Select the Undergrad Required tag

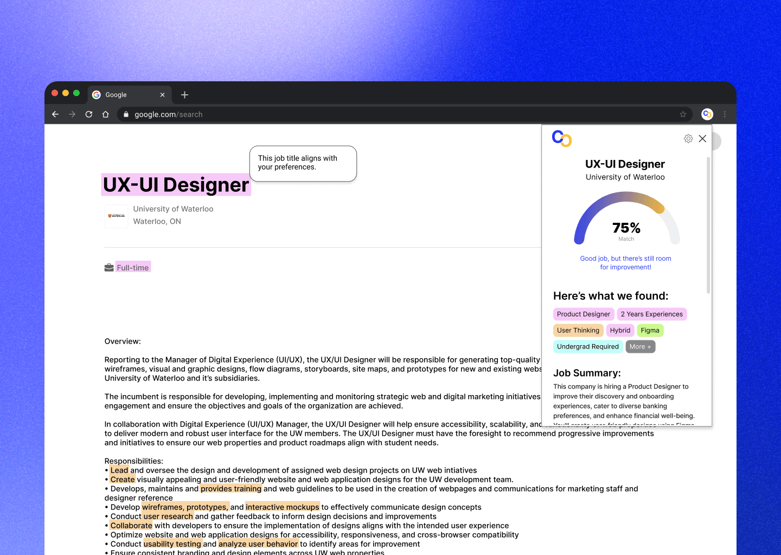coord(588,347)
